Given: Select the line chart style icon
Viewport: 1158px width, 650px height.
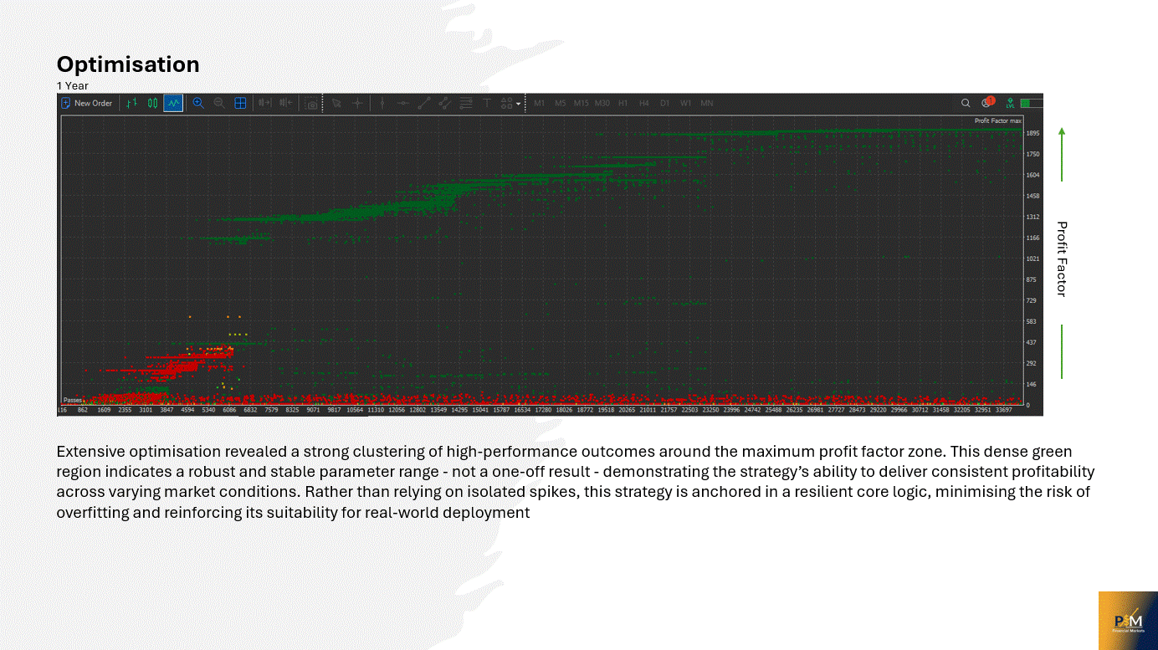Looking at the screenshot, I should (x=173, y=103).
